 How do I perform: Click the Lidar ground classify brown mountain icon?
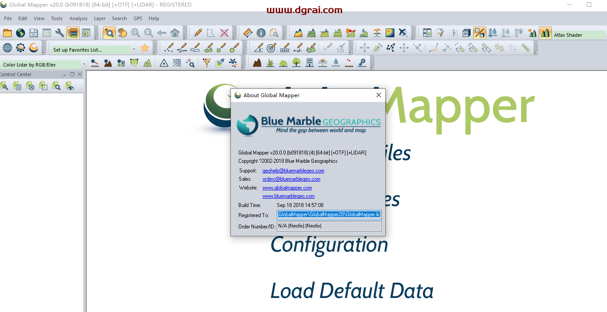coord(257,63)
